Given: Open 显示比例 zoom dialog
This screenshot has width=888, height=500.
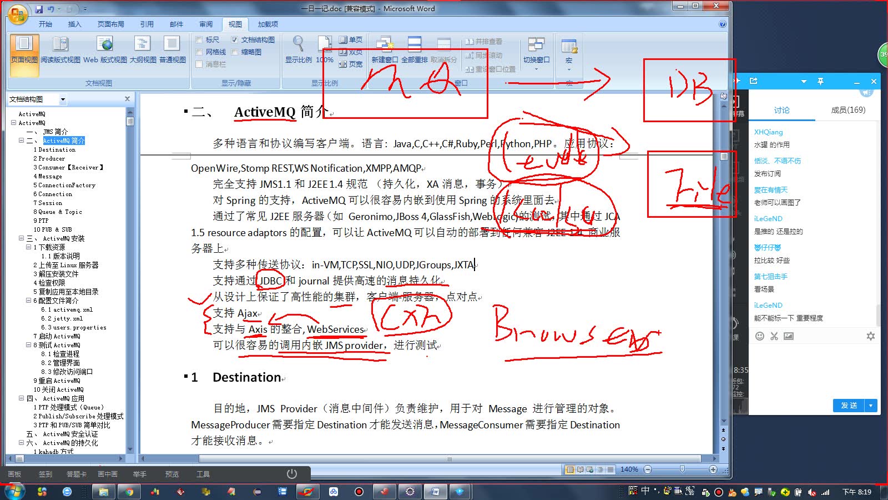Looking at the screenshot, I should [299, 50].
